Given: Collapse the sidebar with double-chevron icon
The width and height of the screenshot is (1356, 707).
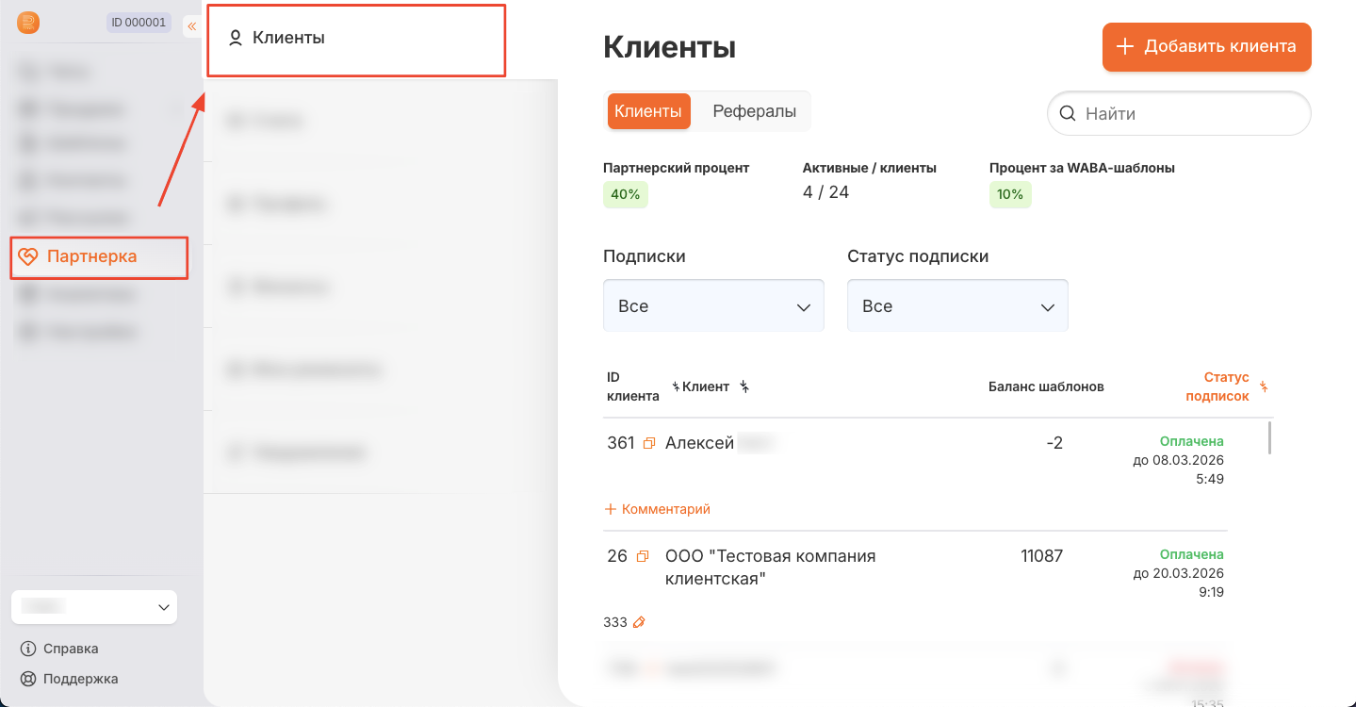Looking at the screenshot, I should [x=191, y=26].
